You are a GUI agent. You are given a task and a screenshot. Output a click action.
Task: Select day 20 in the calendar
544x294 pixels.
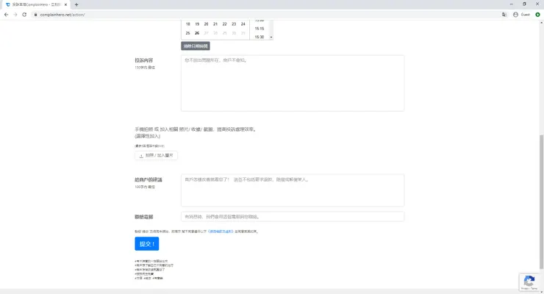(206, 24)
